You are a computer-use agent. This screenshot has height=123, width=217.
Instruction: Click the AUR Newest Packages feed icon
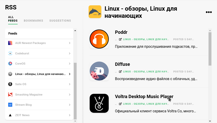10,43
